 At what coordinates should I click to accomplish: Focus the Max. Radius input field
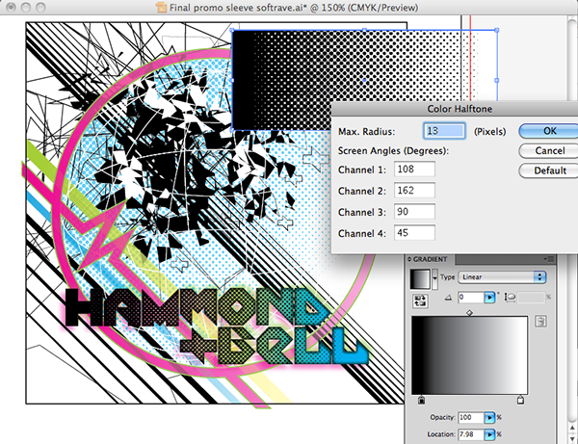pyautogui.click(x=444, y=131)
